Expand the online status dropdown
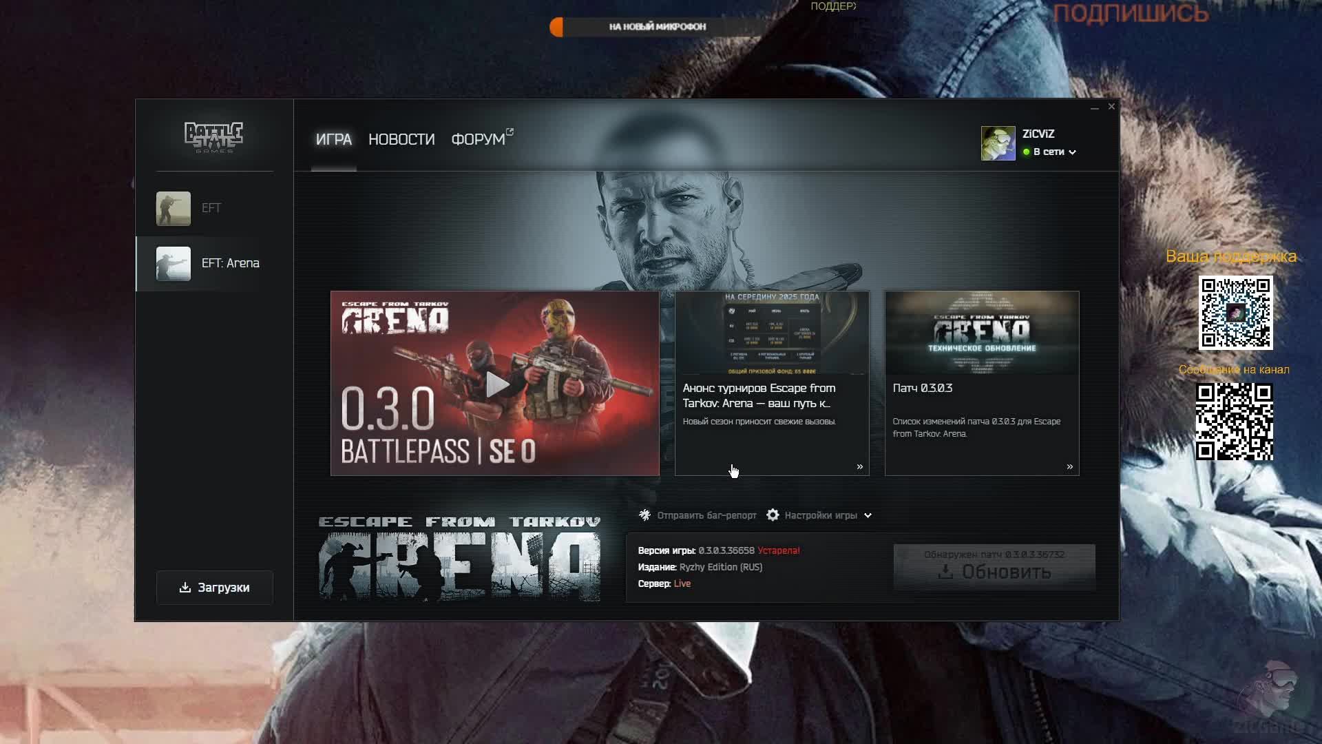 (1072, 152)
